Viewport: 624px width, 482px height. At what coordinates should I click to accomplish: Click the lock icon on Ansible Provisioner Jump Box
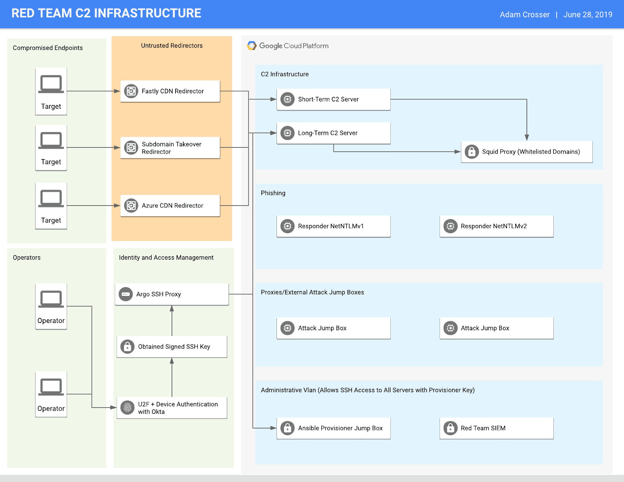pos(287,428)
